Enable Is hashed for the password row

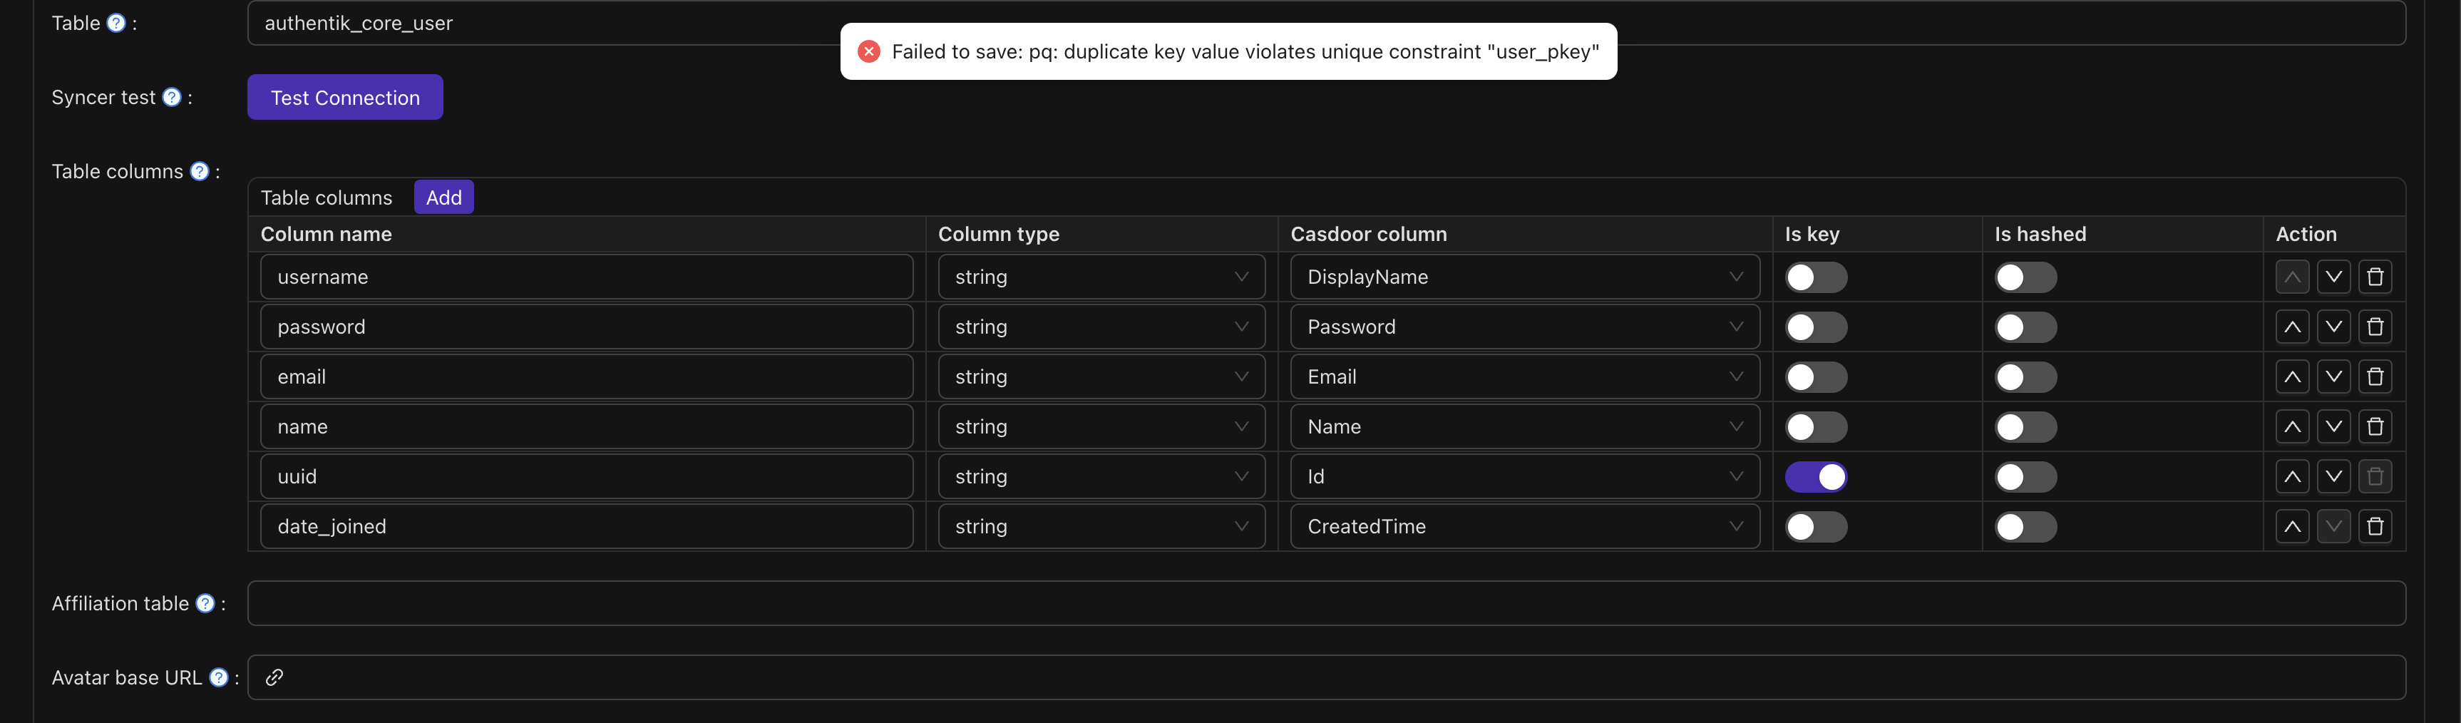(2025, 327)
